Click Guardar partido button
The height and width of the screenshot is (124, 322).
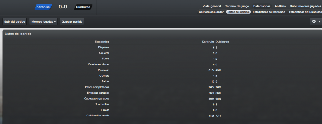point(72,22)
